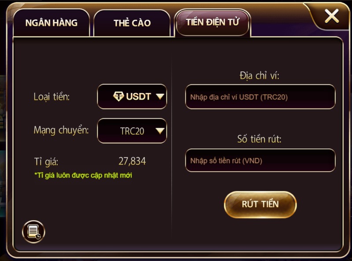Open the Mạng chuyển TRC20 selector
352x261 pixels.
click(x=132, y=131)
